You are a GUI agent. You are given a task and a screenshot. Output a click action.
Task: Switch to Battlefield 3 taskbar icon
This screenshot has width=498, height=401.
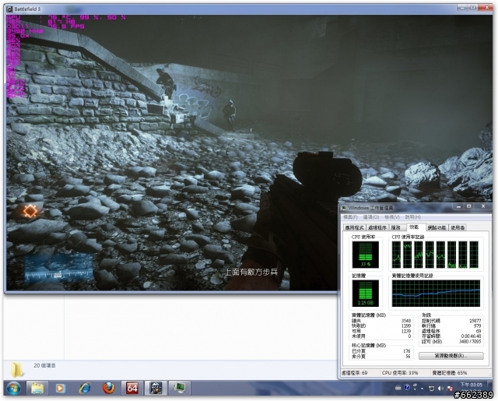(156, 388)
